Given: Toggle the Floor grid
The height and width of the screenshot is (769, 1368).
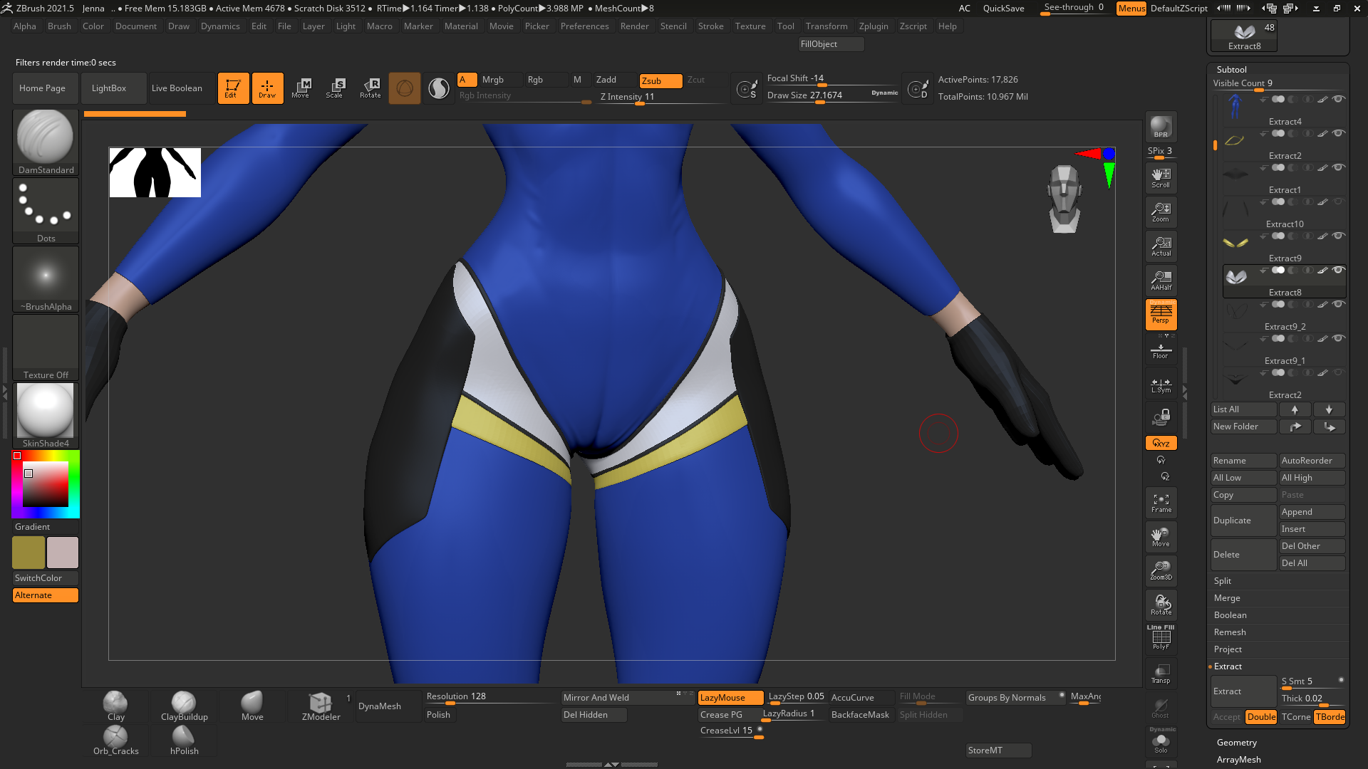Looking at the screenshot, I should 1161,350.
